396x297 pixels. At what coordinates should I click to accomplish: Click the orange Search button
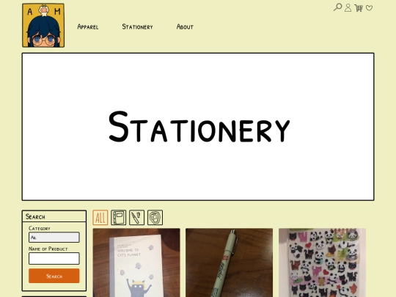54,276
